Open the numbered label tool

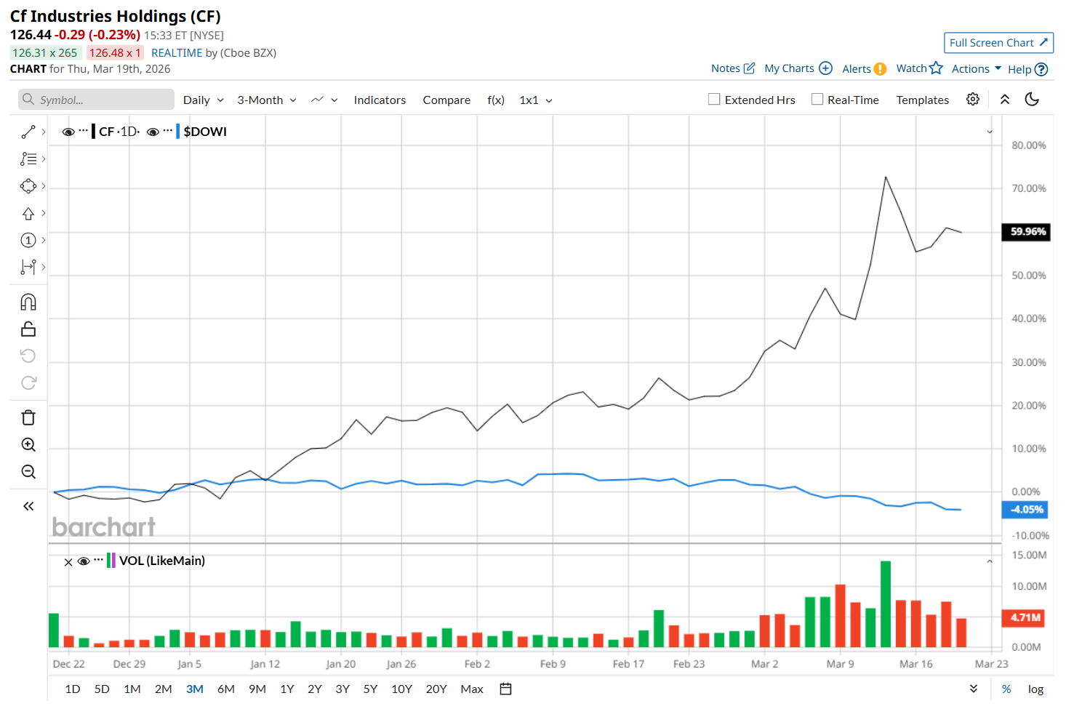(28, 240)
